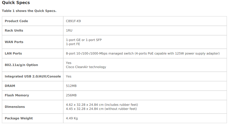Click the 1RU value

point(69,30)
